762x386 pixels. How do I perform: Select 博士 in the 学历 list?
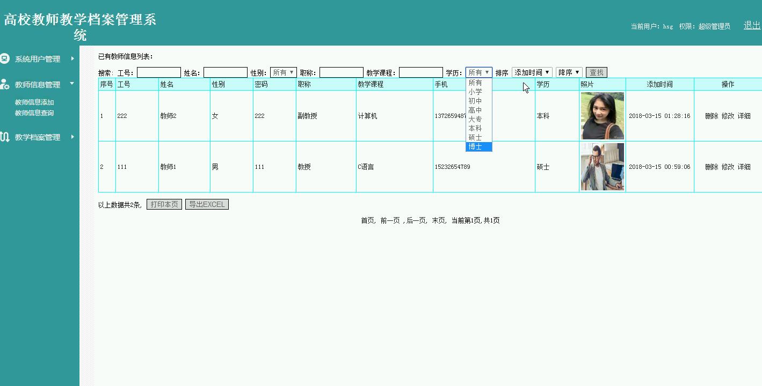tap(479, 146)
